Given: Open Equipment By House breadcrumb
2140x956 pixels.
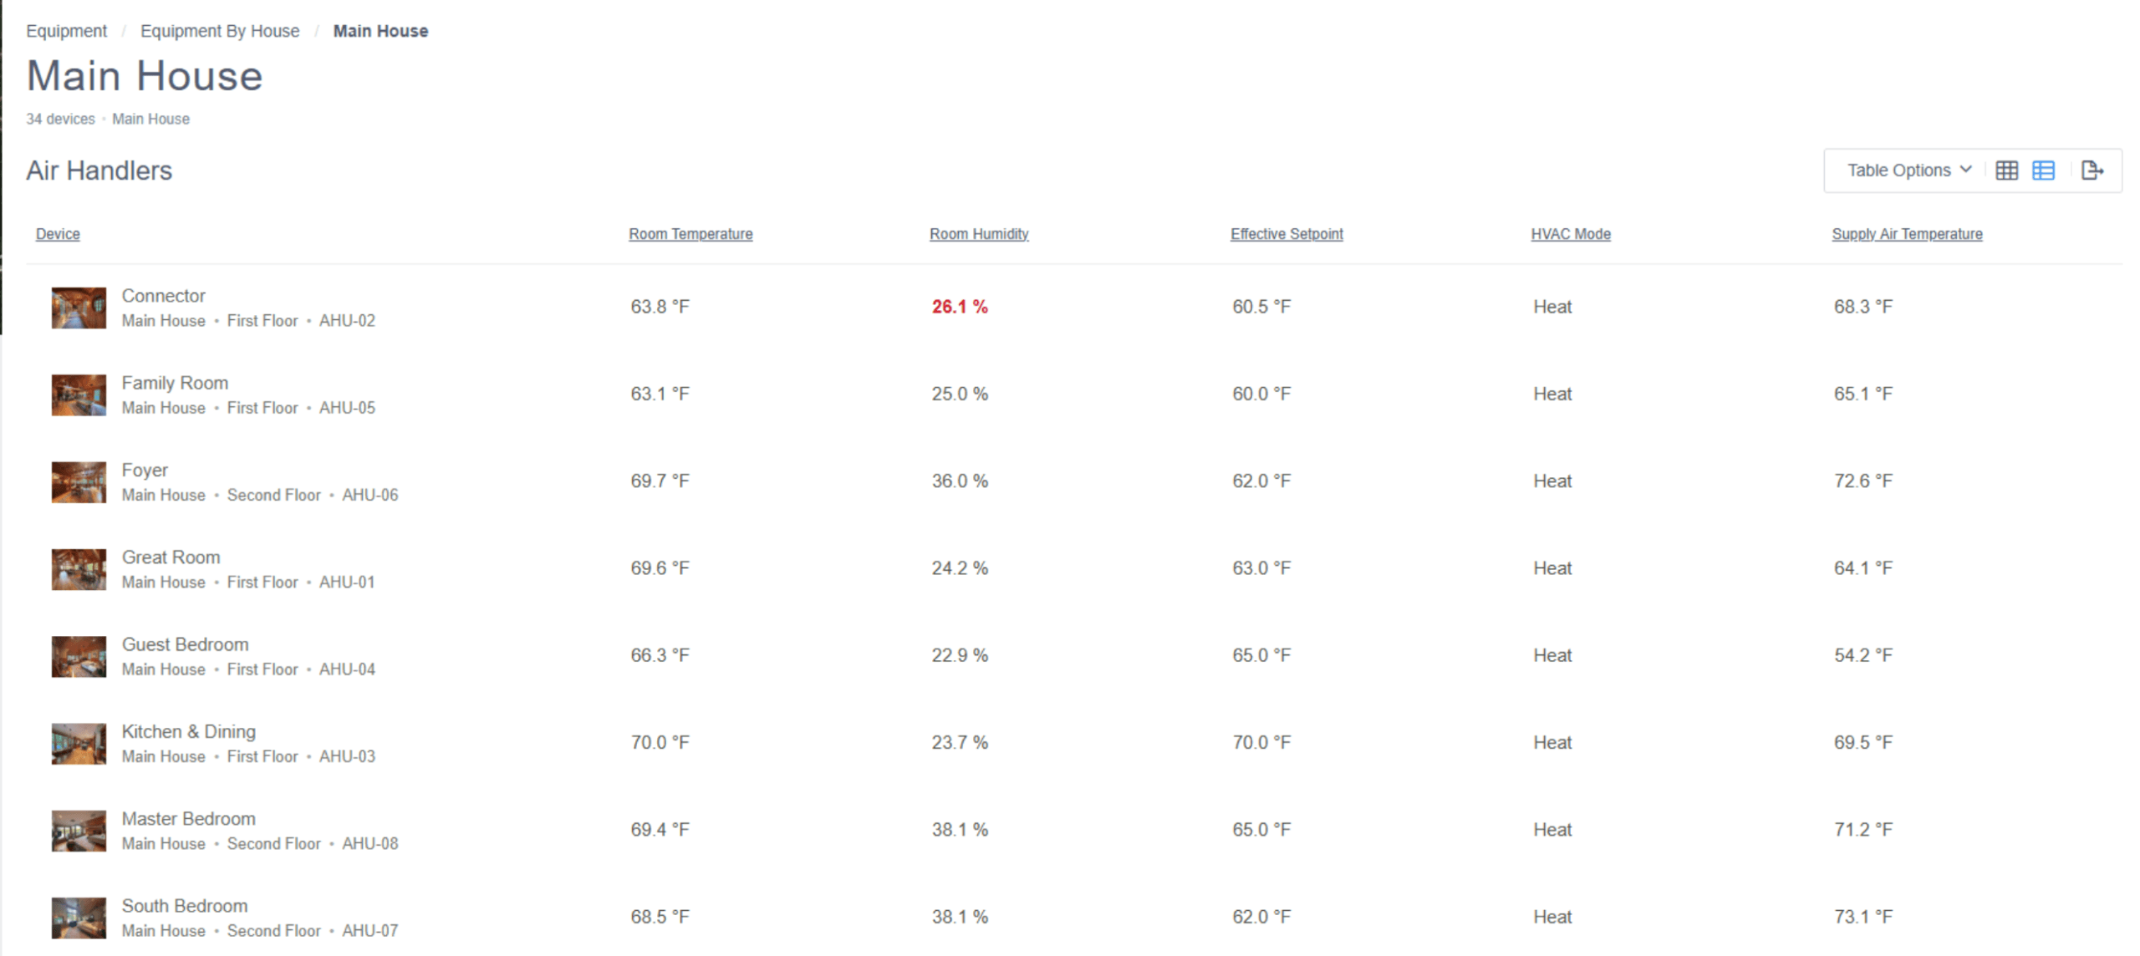Looking at the screenshot, I should 220,31.
